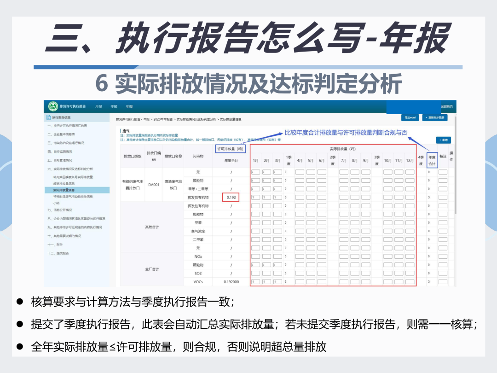The image size is (497, 373).
Task: Open 八、企业内部情况环境体系建设与运行情况
Action: 76,219
